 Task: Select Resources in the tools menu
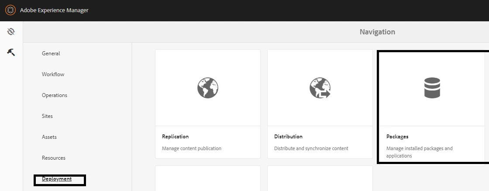tap(54, 158)
